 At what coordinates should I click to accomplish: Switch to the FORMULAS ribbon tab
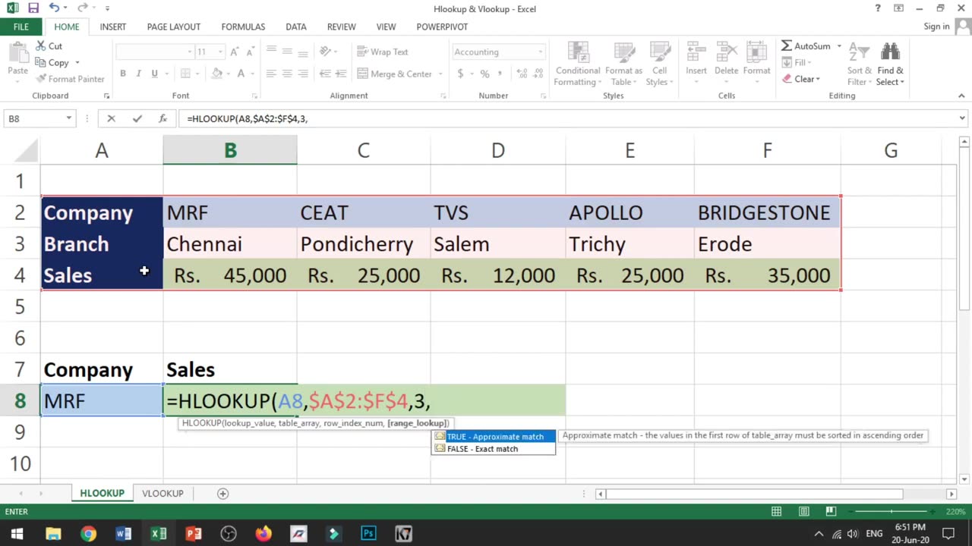[x=243, y=27]
